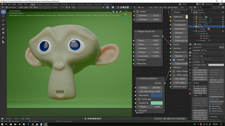
Task: Select the Rotate tool
Action: pyautogui.click(x=3, y=25)
